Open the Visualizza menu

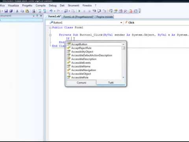(13, 6)
